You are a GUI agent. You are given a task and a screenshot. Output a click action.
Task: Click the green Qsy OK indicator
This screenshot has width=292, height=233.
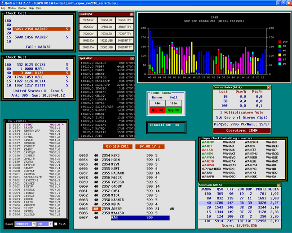(x=173, y=110)
